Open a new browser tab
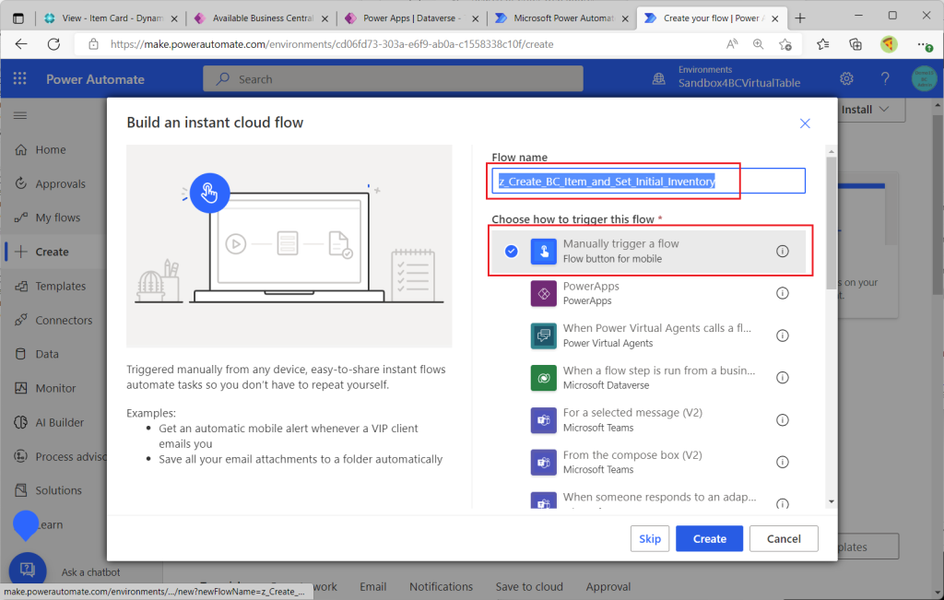944x600 pixels. [x=799, y=18]
